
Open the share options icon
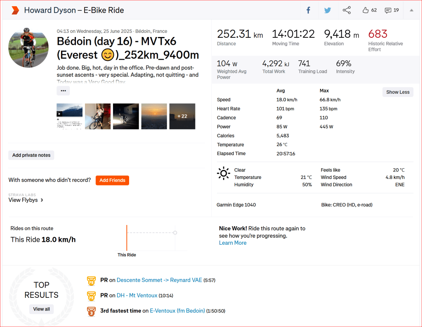pyautogui.click(x=347, y=10)
